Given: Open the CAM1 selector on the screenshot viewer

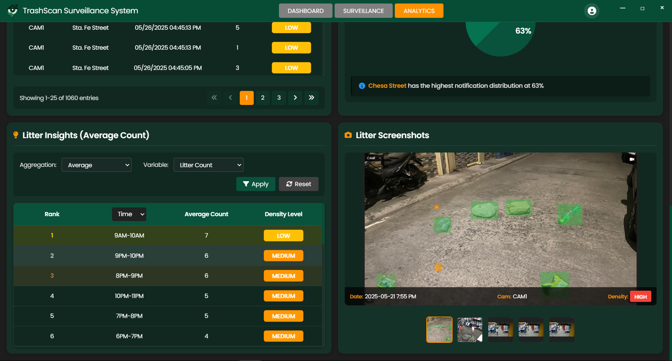Looking at the screenshot, I should tap(373, 158).
